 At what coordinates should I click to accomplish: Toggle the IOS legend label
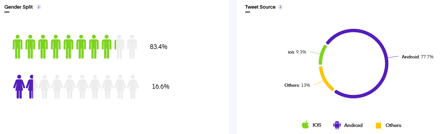pyautogui.click(x=317, y=125)
